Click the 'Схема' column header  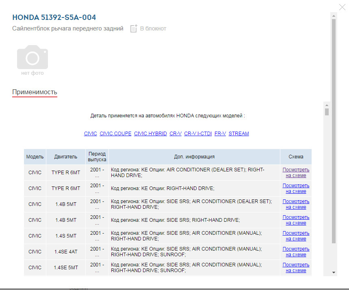tap(296, 157)
